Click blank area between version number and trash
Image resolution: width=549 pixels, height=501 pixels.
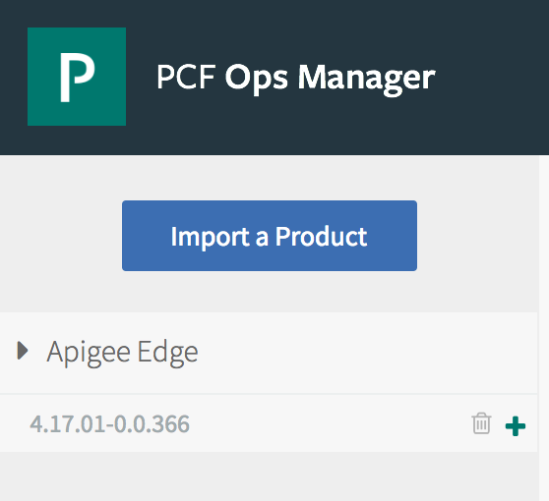tap(330, 423)
